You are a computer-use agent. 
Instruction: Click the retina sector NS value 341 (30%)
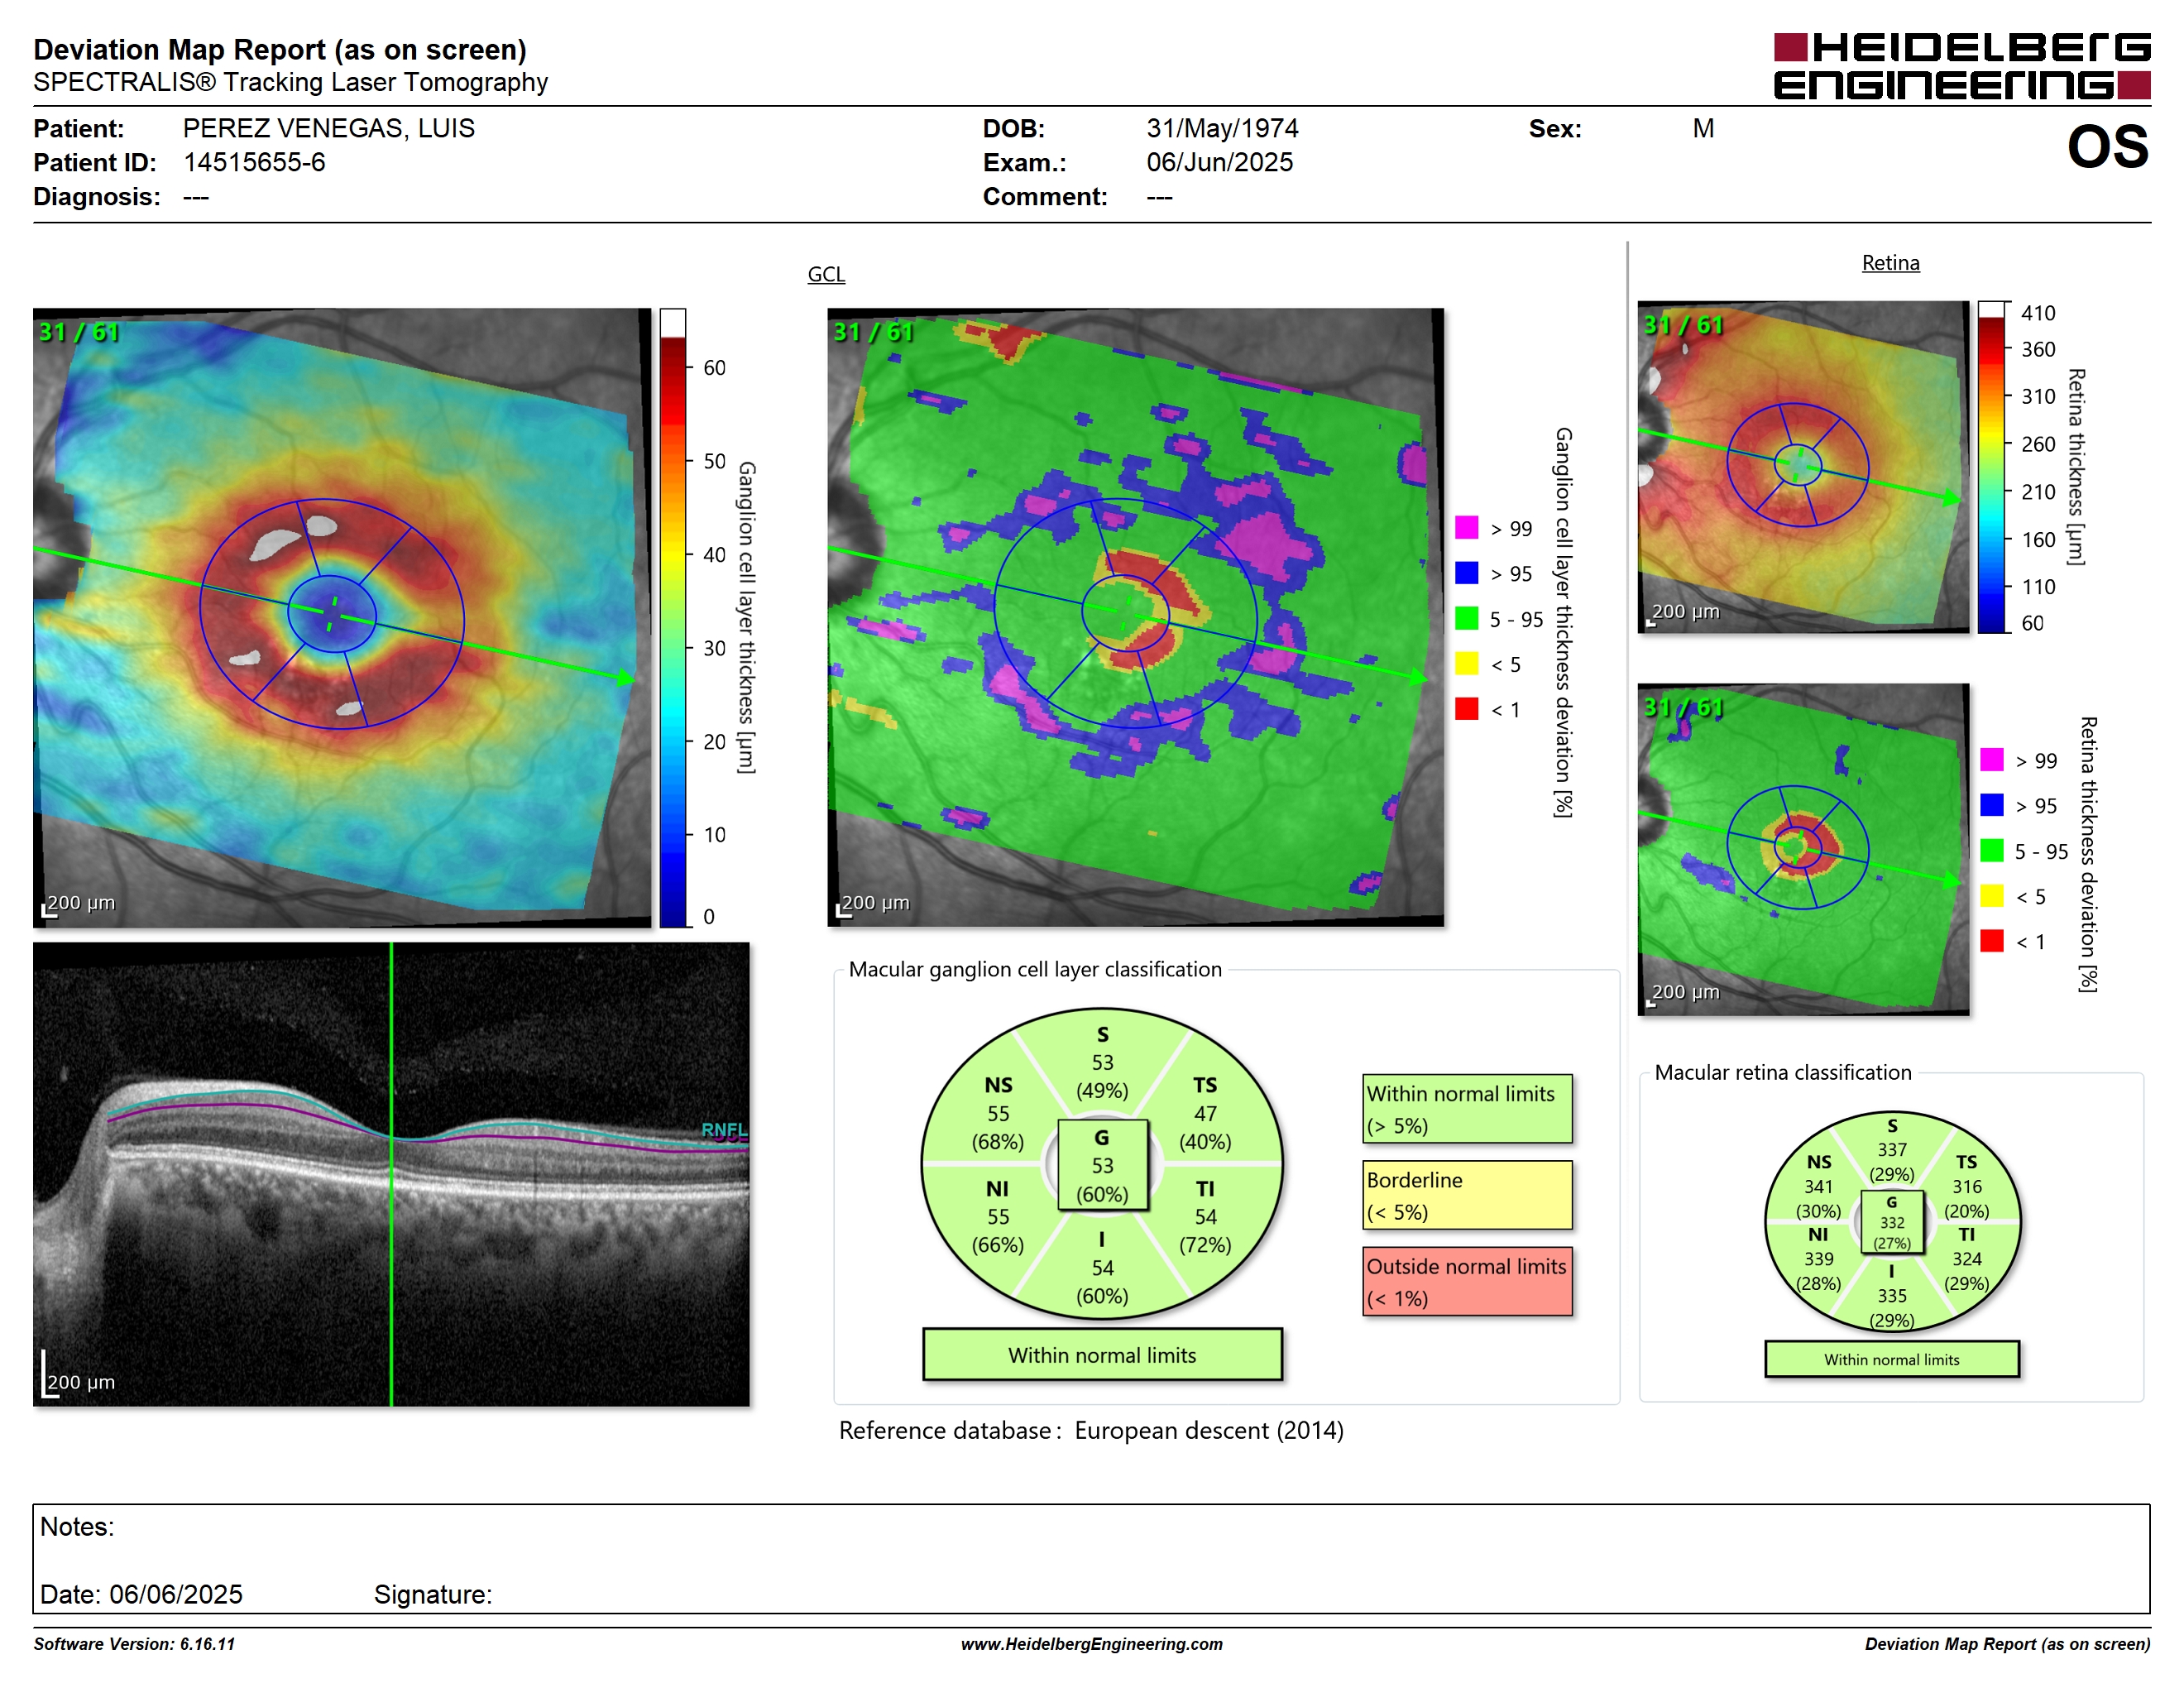click(1818, 1198)
